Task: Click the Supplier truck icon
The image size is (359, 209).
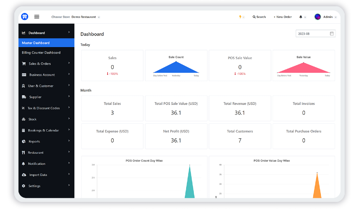Action: point(24,97)
